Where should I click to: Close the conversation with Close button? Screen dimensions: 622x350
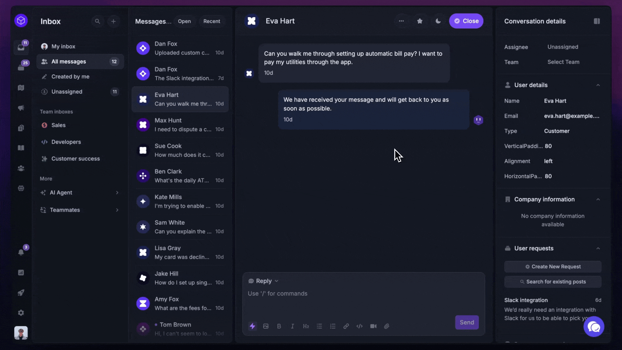coord(466,21)
